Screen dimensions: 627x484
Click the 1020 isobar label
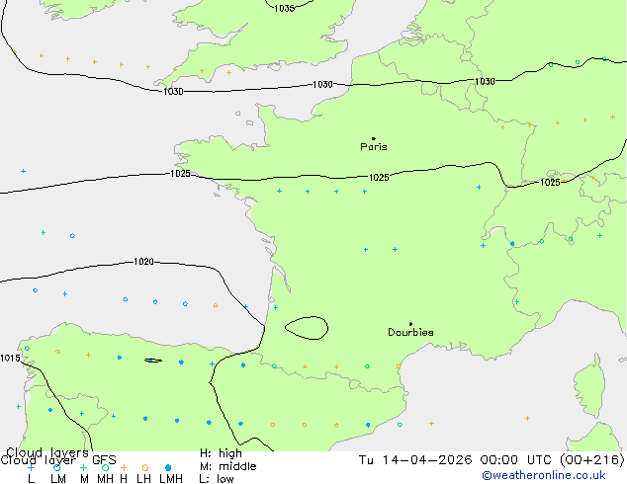click(143, 262)
